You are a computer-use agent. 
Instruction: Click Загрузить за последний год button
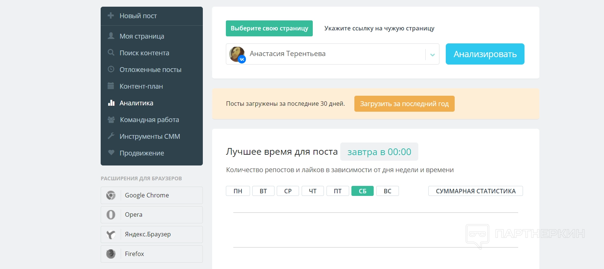click(x=404, y=104)
